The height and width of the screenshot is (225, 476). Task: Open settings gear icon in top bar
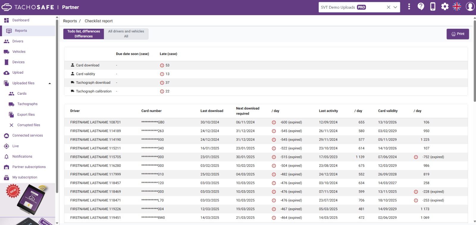click(445, 7)
